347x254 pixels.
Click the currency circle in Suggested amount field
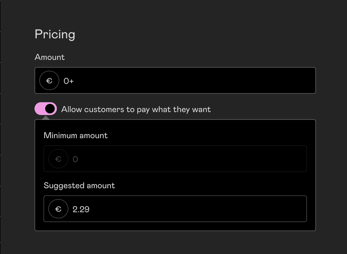point(58,209)
